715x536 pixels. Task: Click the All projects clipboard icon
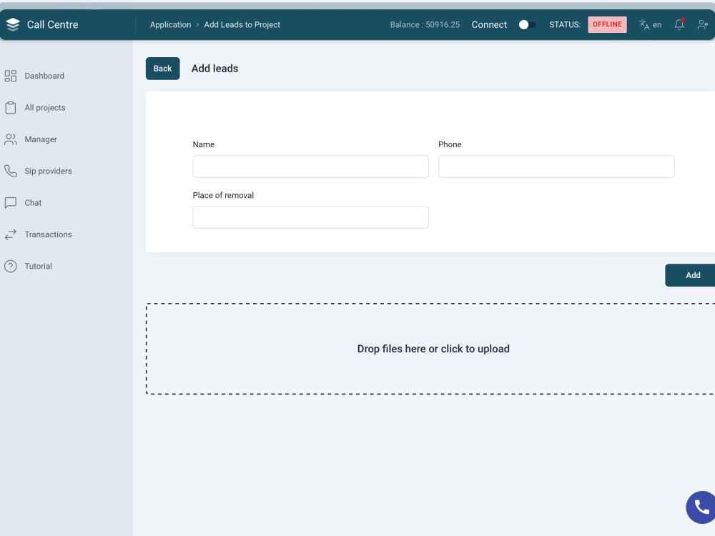click(11, 108)
